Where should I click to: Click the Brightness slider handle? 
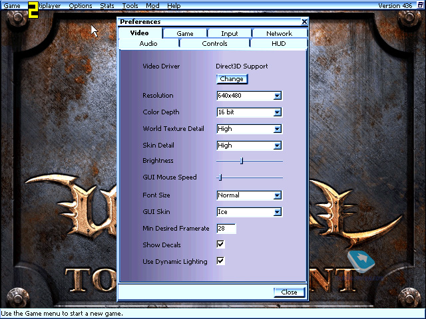pos(242,161)
